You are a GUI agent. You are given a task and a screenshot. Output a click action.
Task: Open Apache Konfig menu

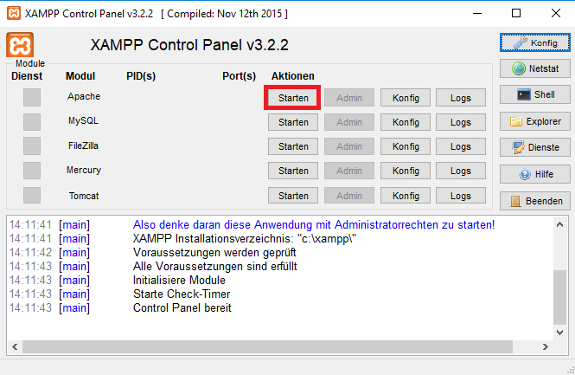(406, 98)
